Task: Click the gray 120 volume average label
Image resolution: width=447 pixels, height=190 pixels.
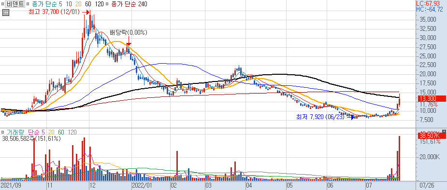Action: point(72,132)
